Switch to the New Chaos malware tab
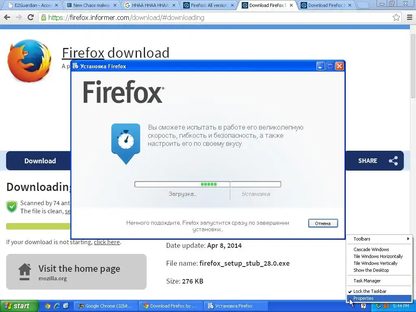 (91, 5)
